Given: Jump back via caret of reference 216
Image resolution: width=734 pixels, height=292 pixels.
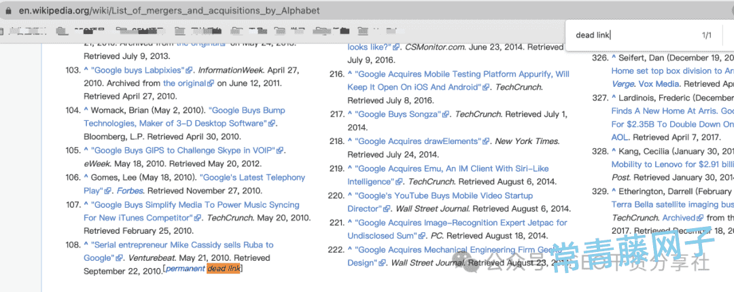Looking at the screenshot, I should 350,73.
